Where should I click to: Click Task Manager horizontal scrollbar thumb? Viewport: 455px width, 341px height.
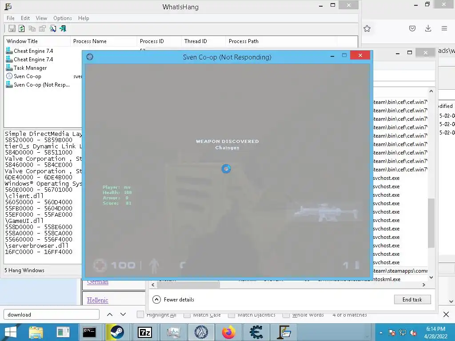point(188,285)
